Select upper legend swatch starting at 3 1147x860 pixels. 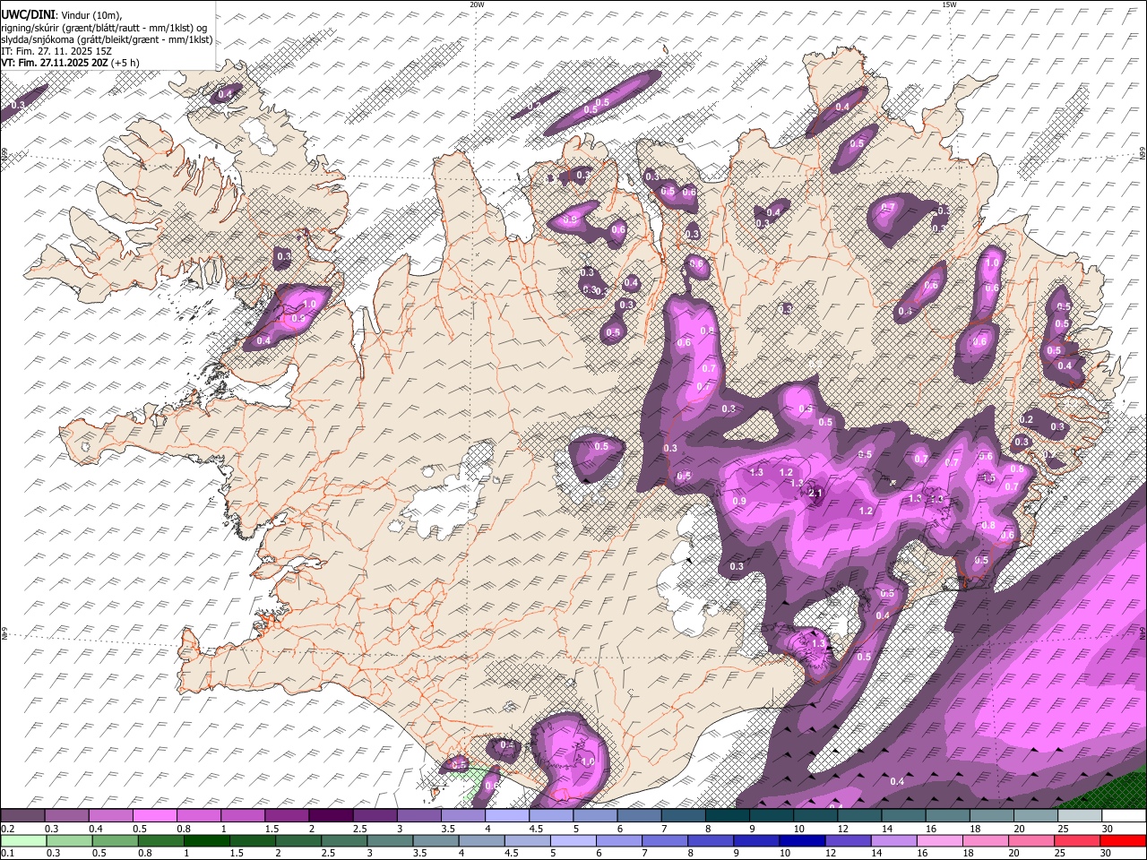(418, 816)
